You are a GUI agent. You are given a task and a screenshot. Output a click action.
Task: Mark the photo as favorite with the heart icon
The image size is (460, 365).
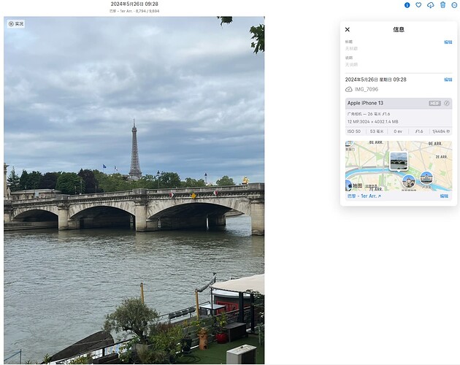click(418, 5)
